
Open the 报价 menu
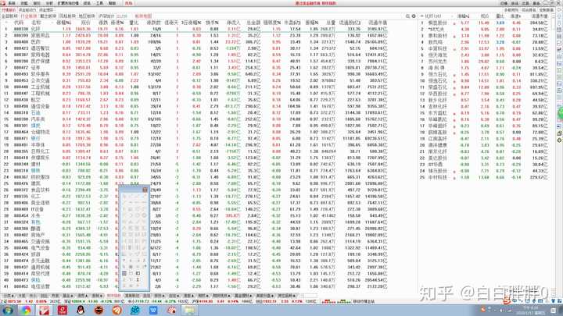pyautogui.click(x=37, y=3)
